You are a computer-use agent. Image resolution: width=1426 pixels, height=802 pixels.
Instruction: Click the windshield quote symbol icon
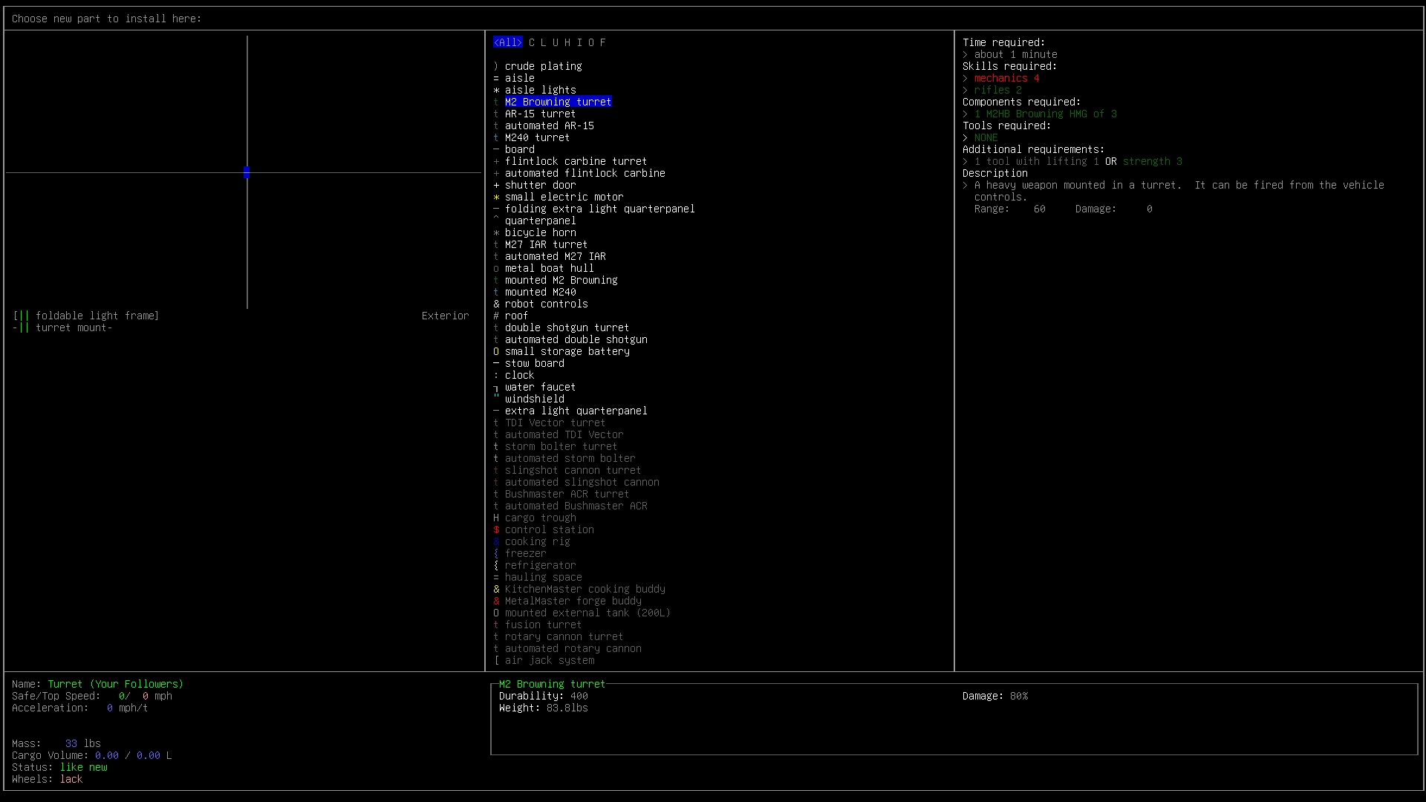(x=496, y=399)
